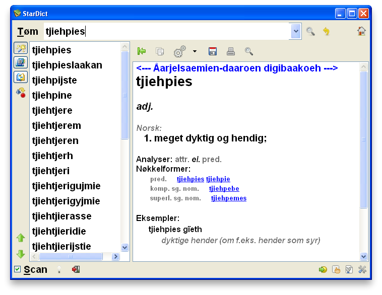Screen dimensions: 382x295
Task: Select tjiehtjerigyjmie in the word list
Action: pyautogui.click(x=76, y=201)
